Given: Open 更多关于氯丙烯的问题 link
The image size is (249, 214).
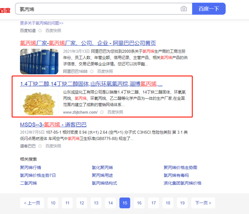Looking at the screenshot, I should coord(42,23).
